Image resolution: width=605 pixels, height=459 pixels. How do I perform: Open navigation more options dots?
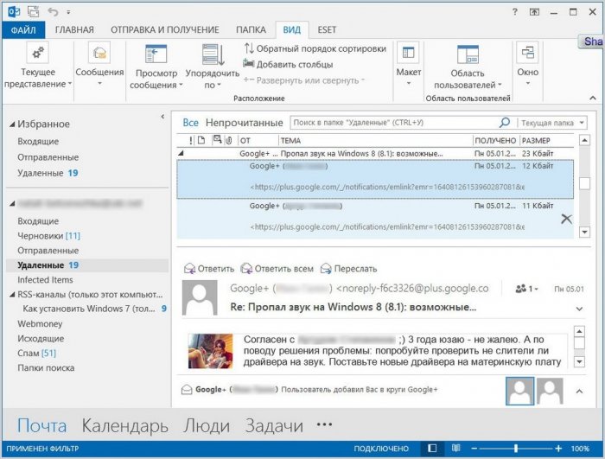pyautogui.click(x=324, y=424)
